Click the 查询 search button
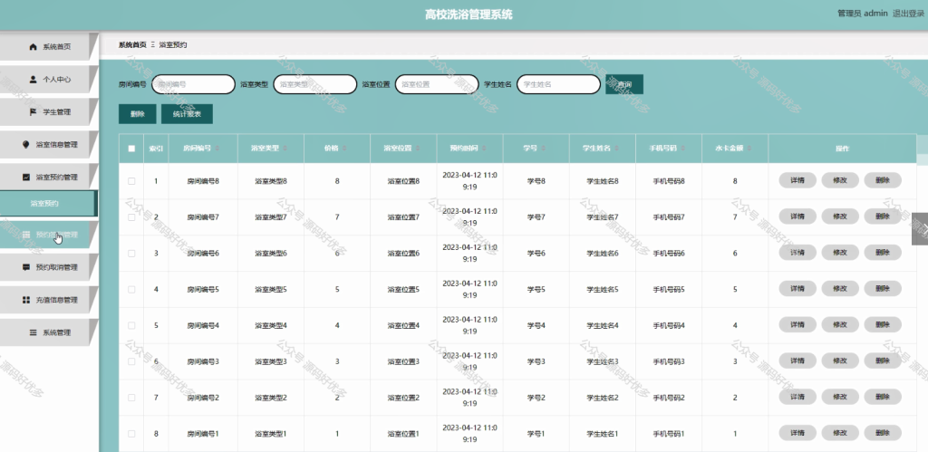928x452 pixels. coord(624,84)
